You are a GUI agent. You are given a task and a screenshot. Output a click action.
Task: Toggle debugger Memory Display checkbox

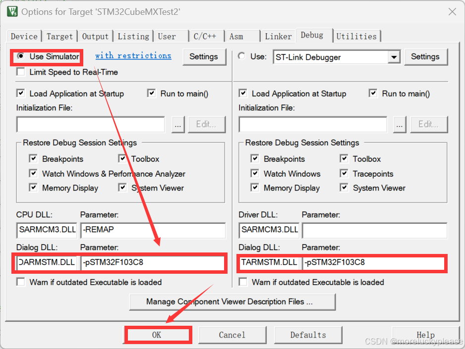tap(255, 188)
